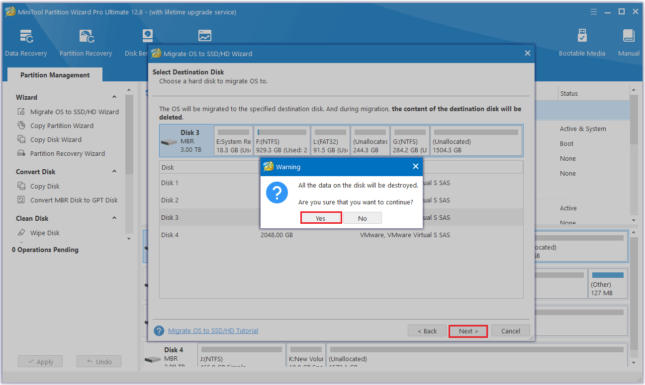
Task: Switch to Partition Management tab
Action: coord(55,75)
